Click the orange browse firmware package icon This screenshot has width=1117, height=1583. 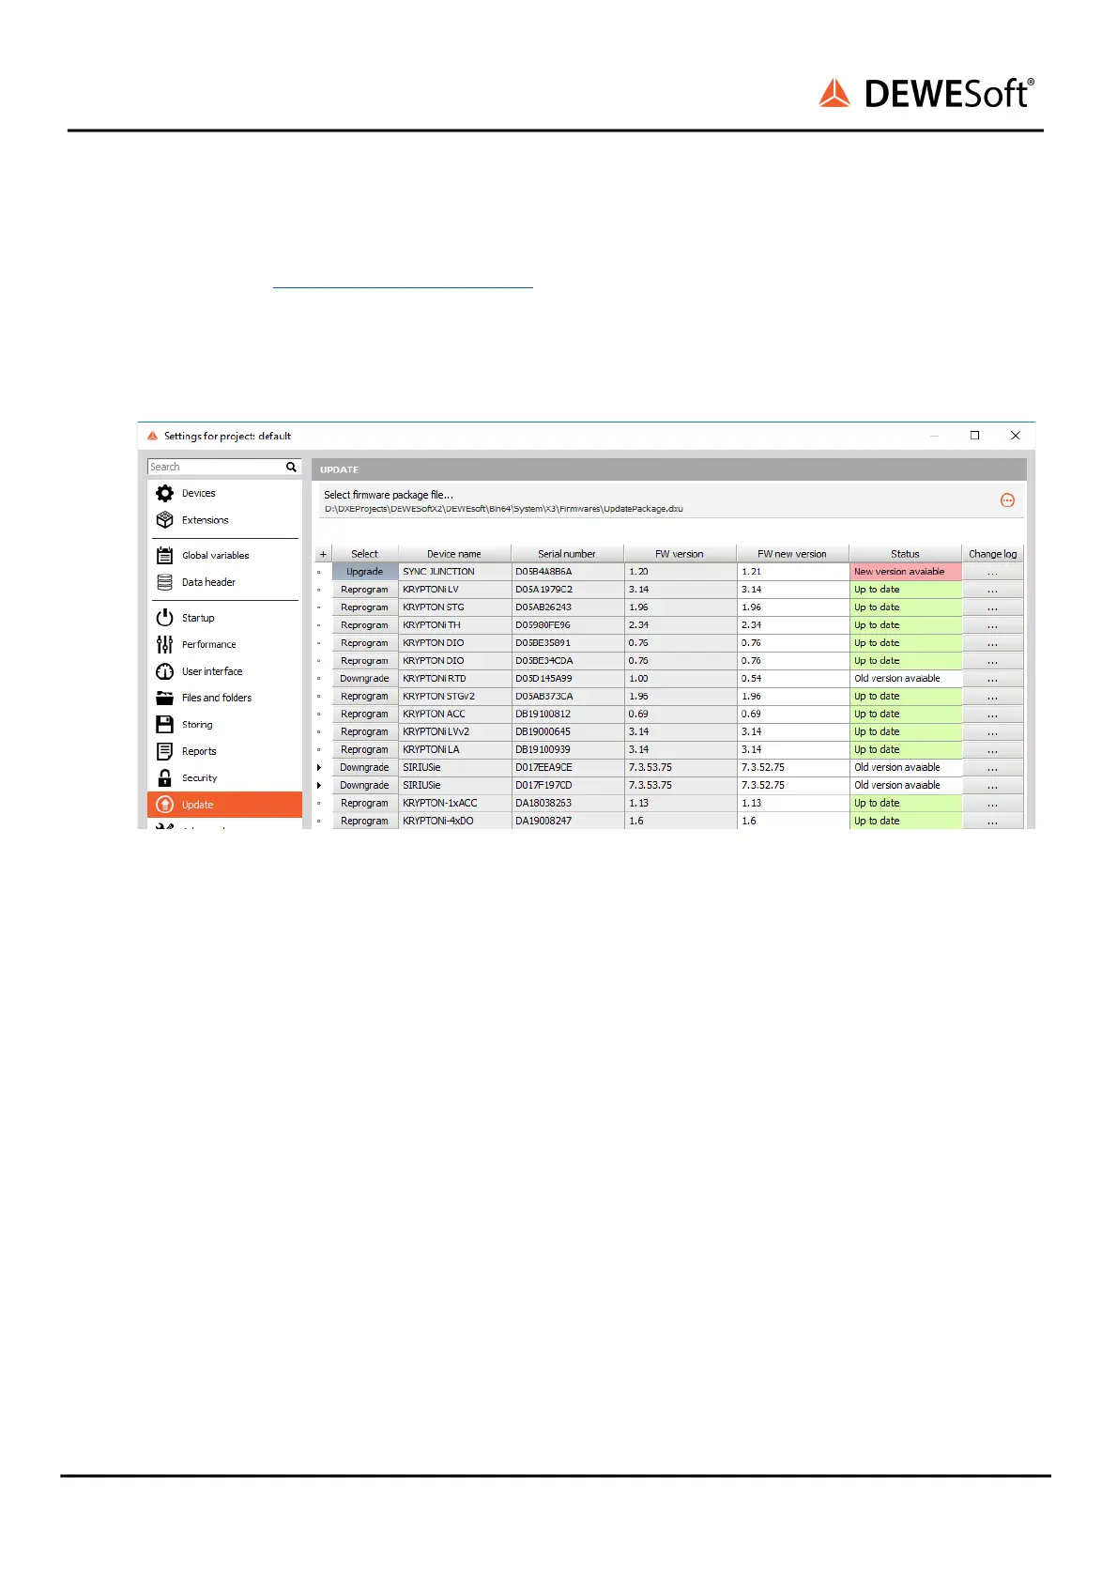1007,500
